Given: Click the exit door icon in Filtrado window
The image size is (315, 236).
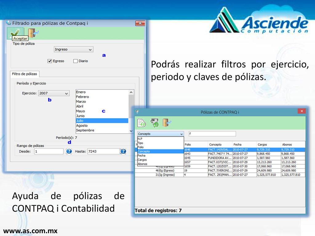Looking at the screenshot, I should [33, 33].
